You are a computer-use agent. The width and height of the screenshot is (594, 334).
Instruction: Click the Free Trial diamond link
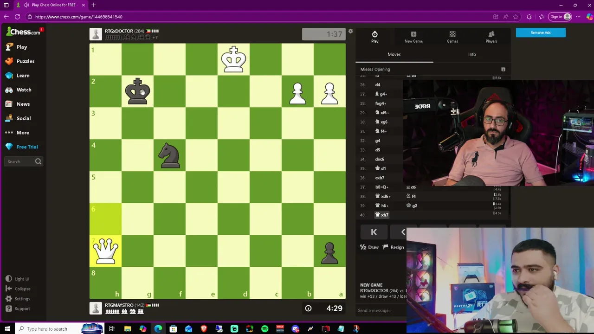[21, 147]
